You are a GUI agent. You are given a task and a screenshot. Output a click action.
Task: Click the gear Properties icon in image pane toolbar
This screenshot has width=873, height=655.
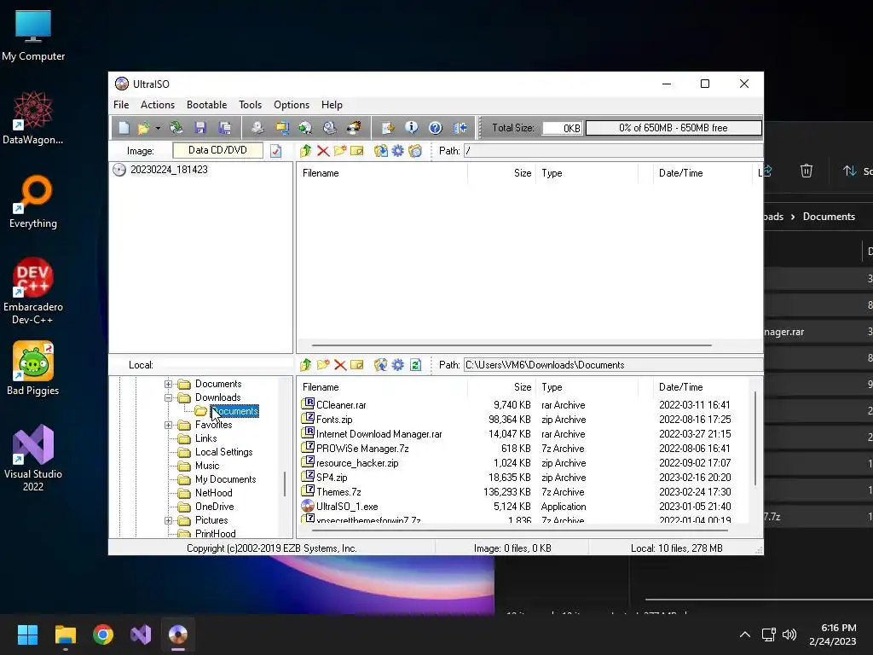tap(397, 151)
